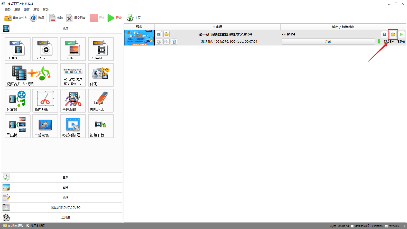This screenshot has width=407, height=229.
Task: Open the video merge & mux tool (视频合并)
Action: coord(31,75)
